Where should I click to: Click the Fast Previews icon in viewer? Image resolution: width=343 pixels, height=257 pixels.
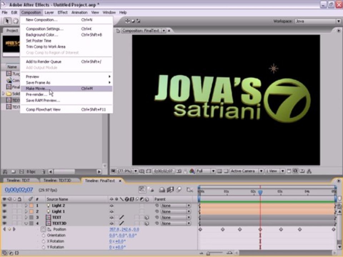click(x=295, y=171)
